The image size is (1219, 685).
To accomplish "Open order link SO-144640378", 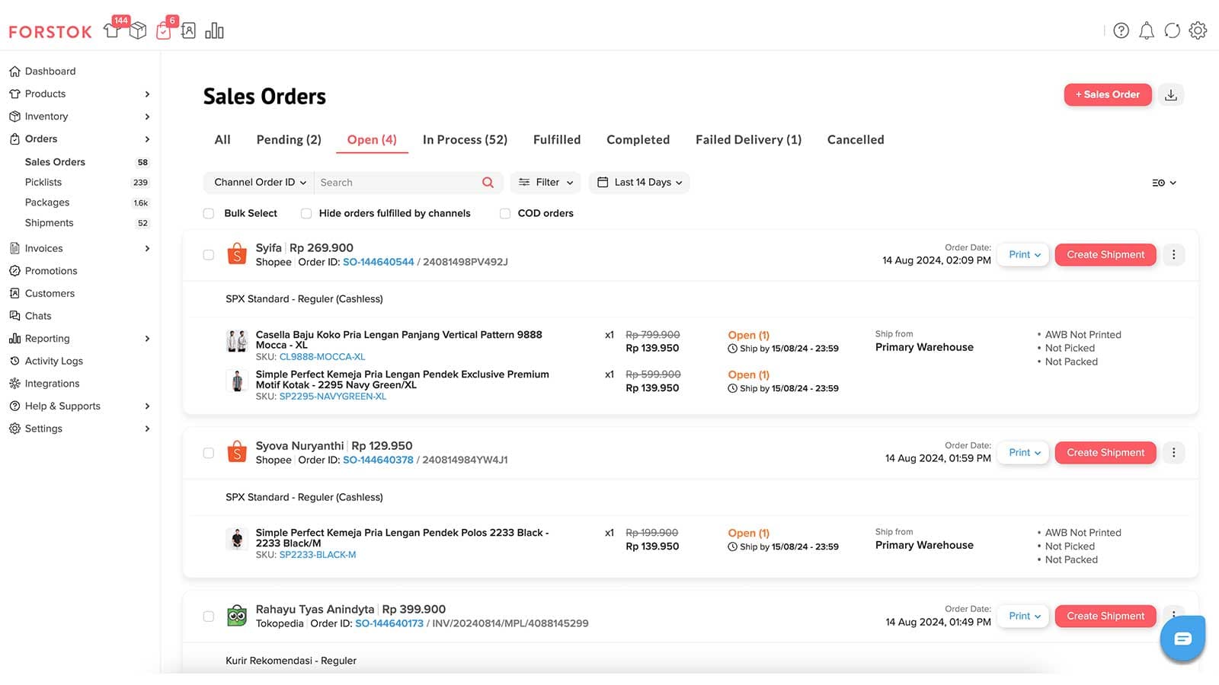I will tap(378, 460).
